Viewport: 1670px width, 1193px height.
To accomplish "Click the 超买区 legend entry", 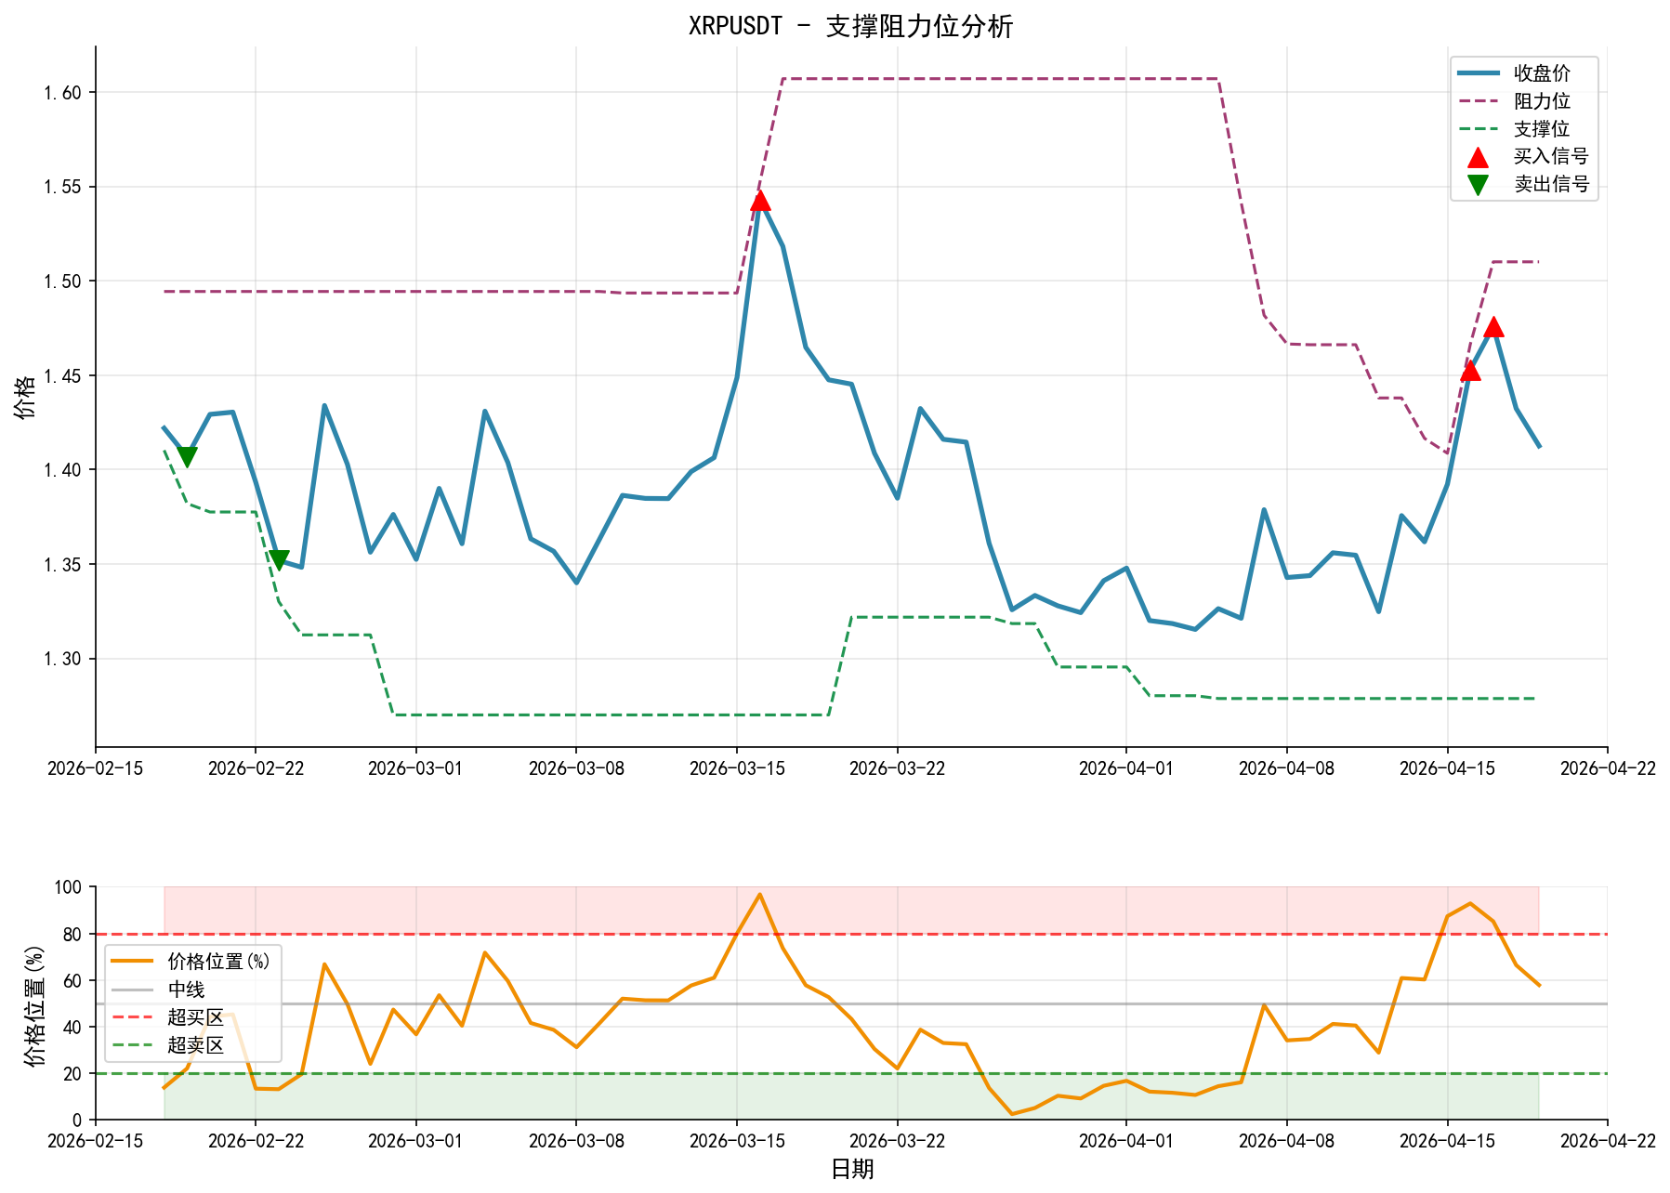I will (x=168, y=1017).
